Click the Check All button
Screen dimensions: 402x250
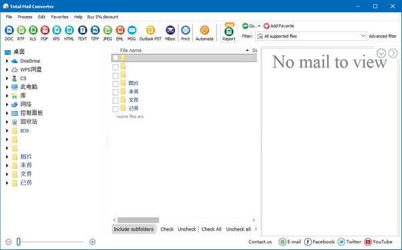tap(211, 229)
